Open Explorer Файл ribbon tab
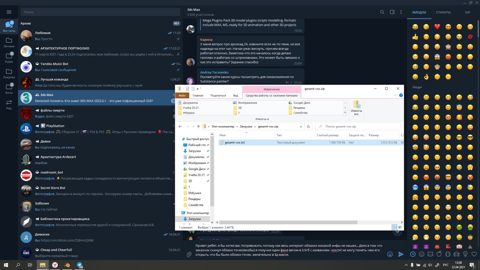The width and height of the screenshot is (480, 270). 182,96
